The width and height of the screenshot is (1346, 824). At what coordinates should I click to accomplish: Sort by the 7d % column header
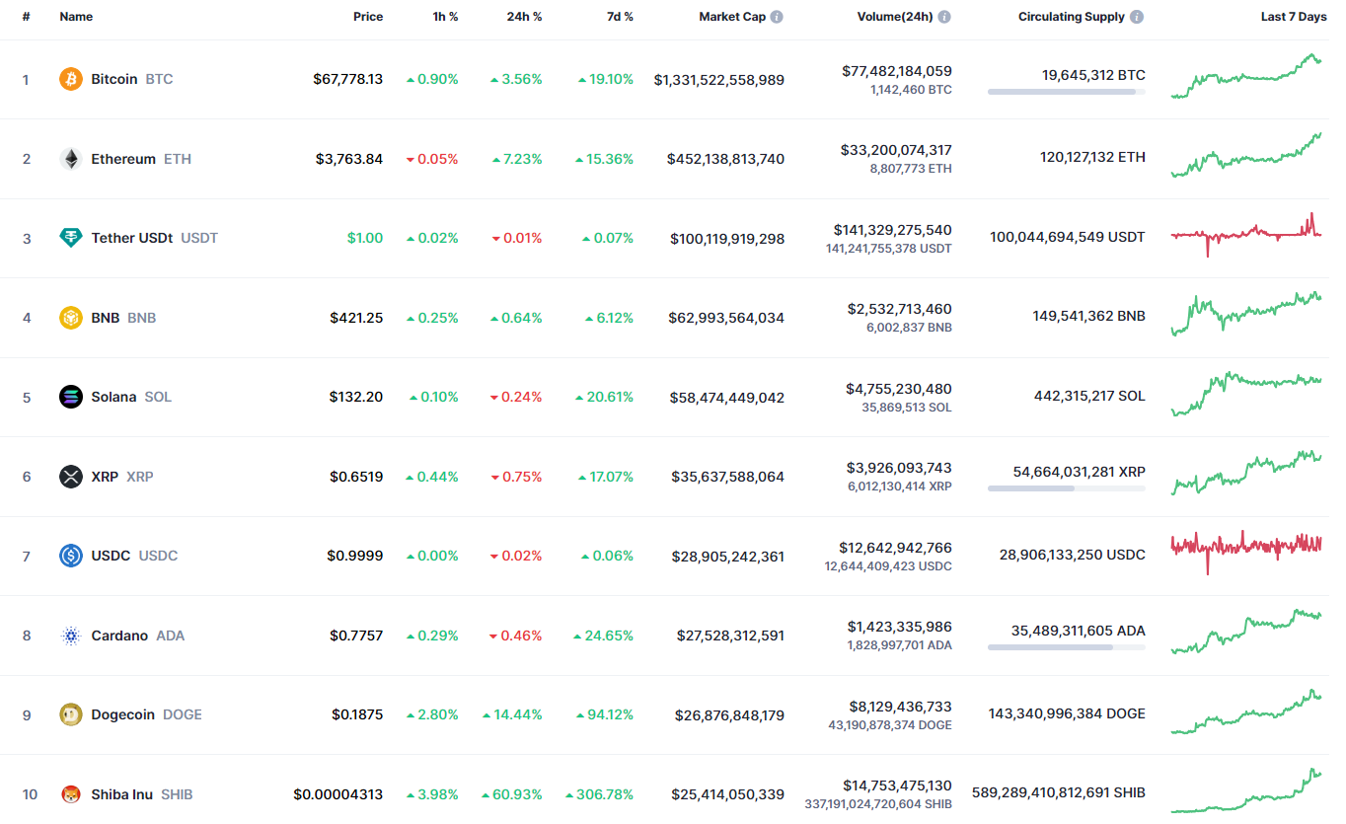[619, 17]
